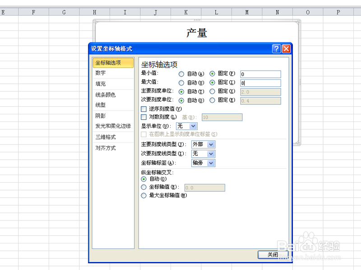
Task: Select column O header in spreadsheet
Action: (308, 12)
